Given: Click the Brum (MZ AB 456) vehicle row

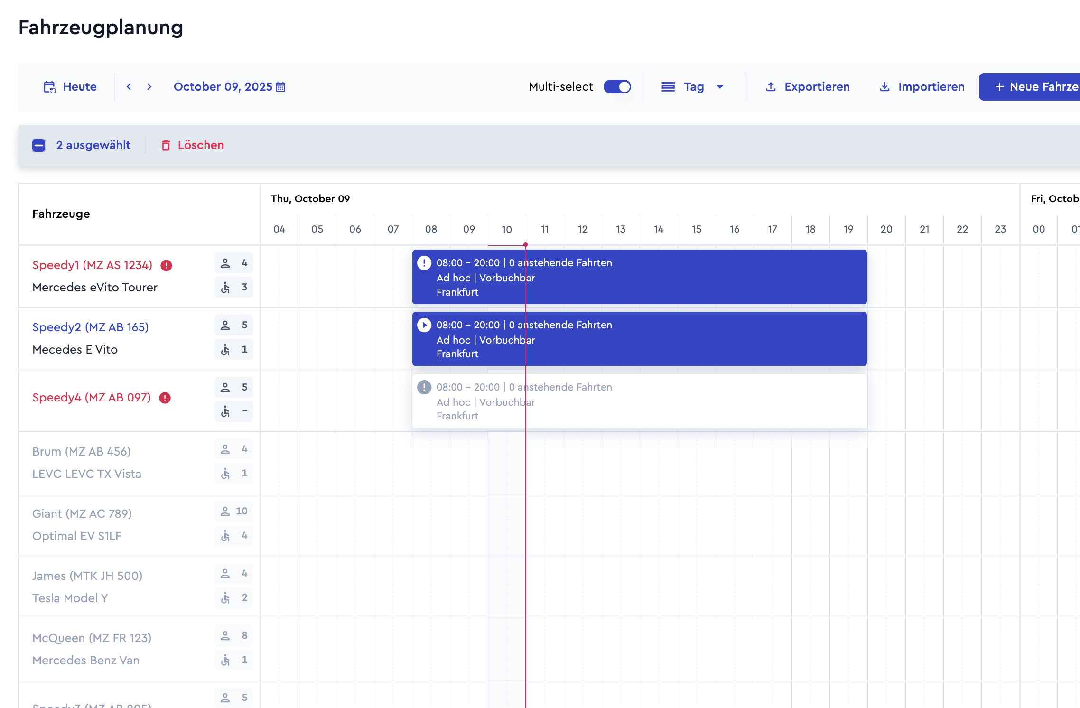Looking at the screenshot, I should coord(139,463).
